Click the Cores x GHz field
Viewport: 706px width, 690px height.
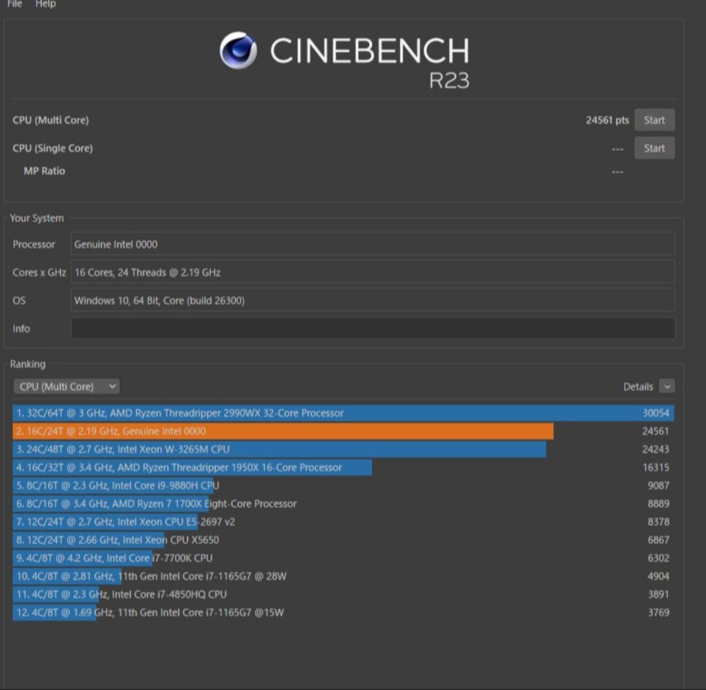click(373, 272)
